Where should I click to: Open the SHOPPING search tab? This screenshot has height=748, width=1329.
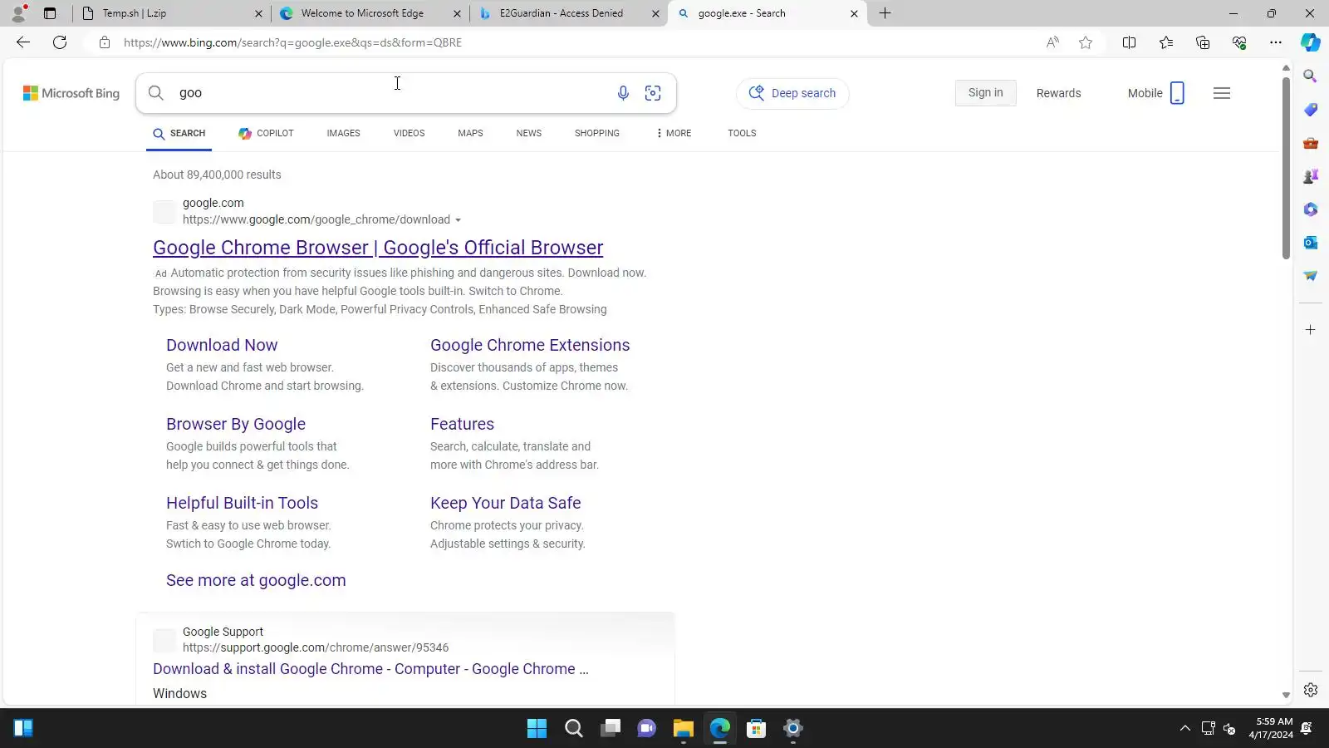coord(597,133)
